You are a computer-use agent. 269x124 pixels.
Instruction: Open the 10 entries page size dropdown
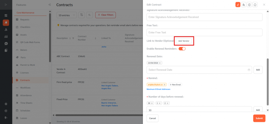pyautogui.click(x=67, y=15)
